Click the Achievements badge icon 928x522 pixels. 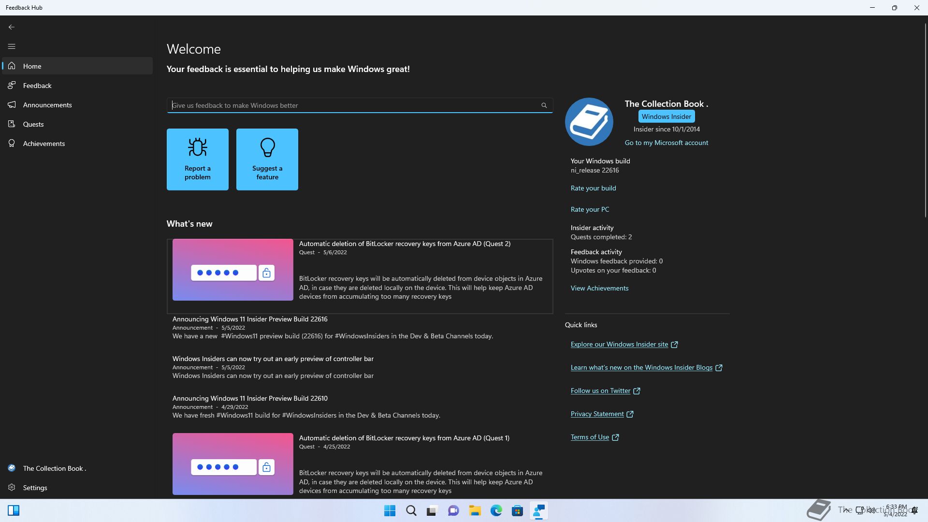tap(12, 143)
